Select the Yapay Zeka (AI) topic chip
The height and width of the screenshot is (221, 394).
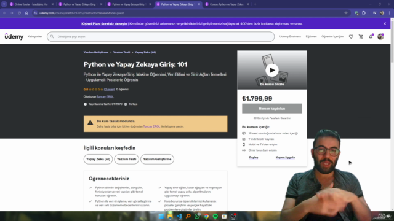tap(98, 159)
